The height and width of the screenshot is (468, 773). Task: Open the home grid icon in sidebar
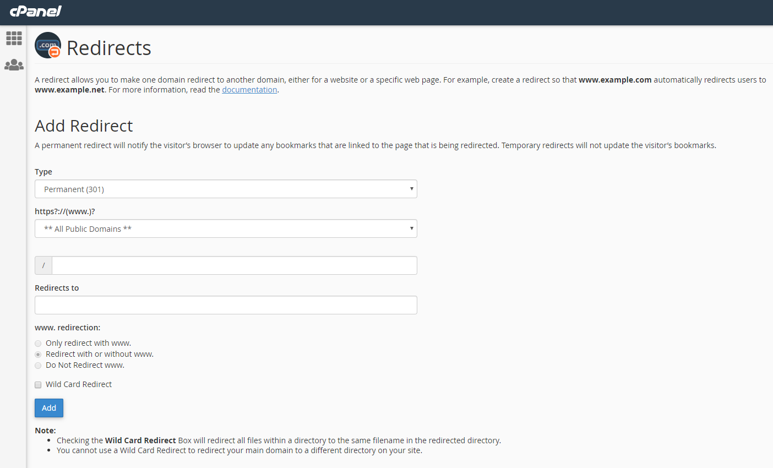(14, 38)
